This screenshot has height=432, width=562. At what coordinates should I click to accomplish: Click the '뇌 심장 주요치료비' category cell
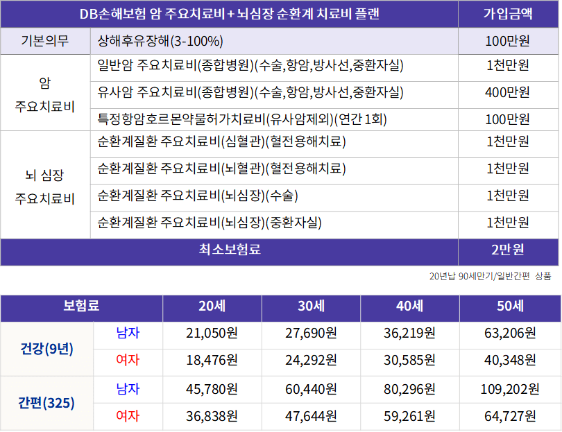click(x=45, y=187)
